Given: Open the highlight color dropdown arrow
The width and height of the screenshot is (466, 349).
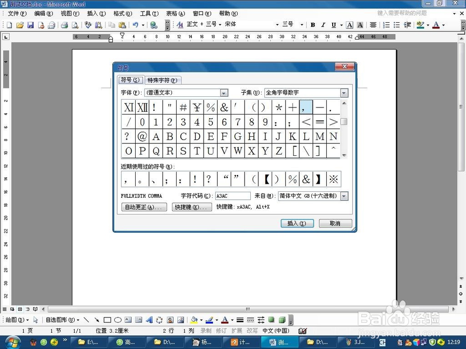Looking at the screenshot, I should (x=428, y=25).
